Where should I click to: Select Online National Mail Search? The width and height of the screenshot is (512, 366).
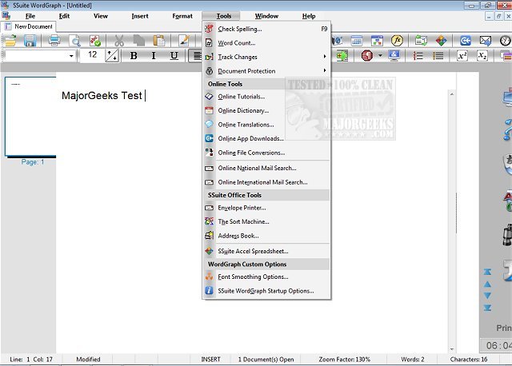266,168
